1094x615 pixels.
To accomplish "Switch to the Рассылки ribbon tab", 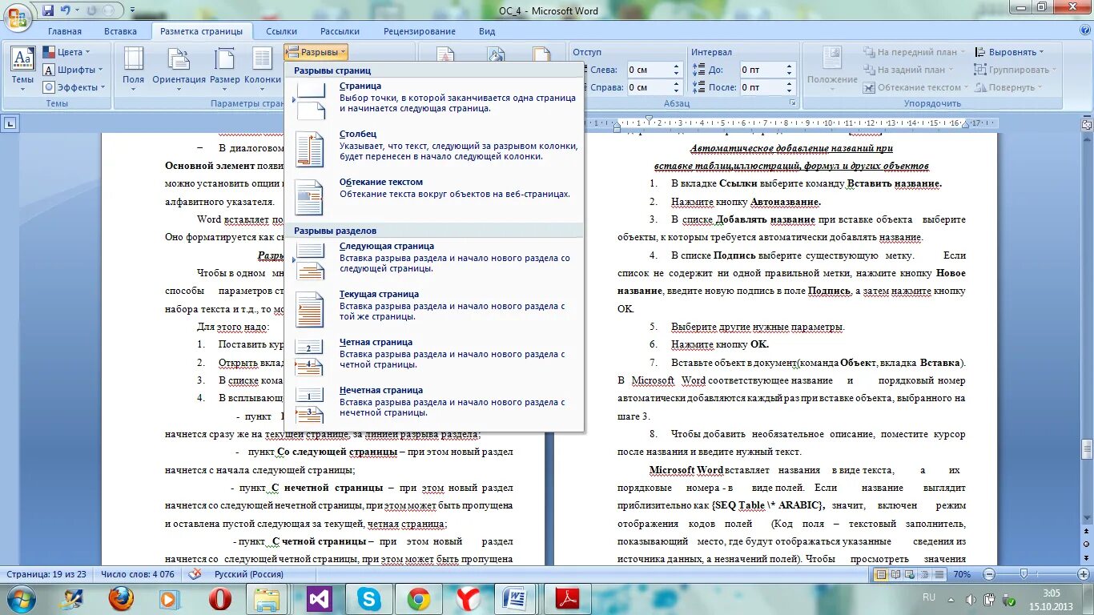I will pyautogui.click(x=340, y=31).
